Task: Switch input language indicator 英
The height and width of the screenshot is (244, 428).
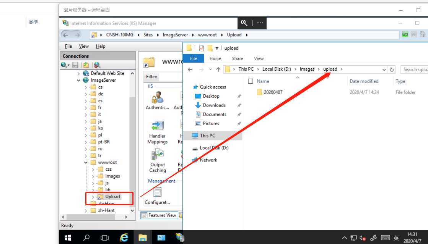Action: pyautogui.click(x=396, y=238)
